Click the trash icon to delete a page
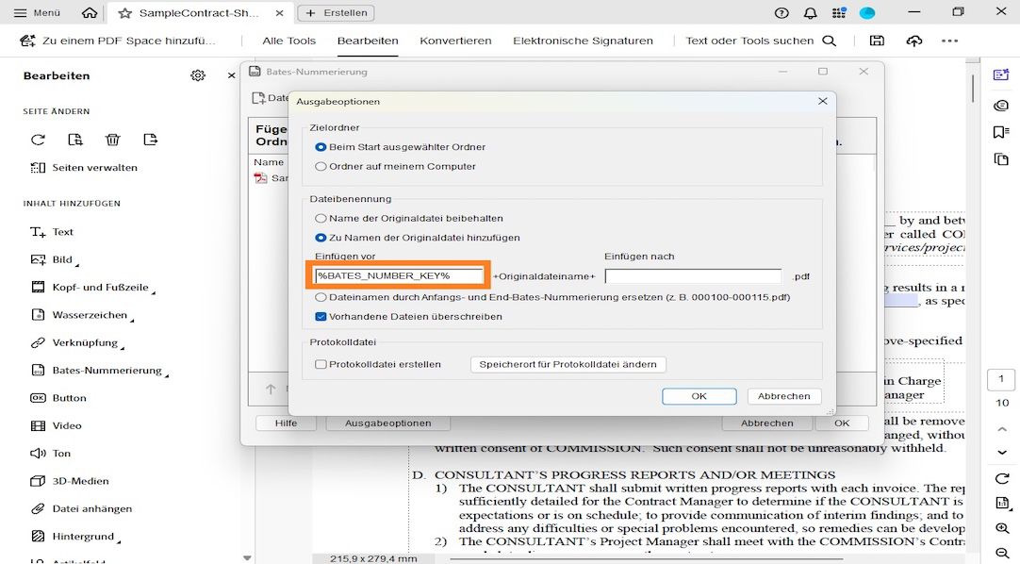Viewport: 1020px width, 564px height. pos(112,140)
